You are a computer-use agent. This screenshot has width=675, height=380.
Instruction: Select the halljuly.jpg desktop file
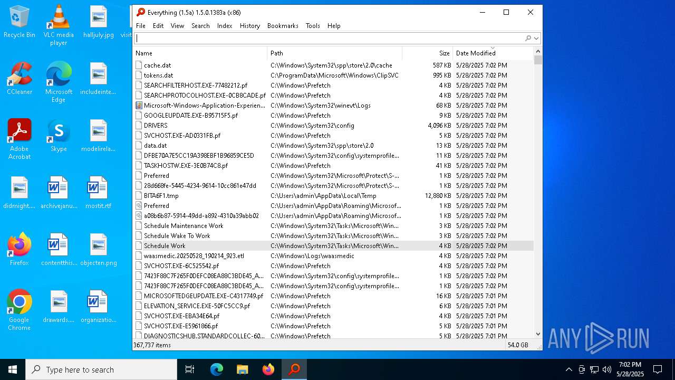(99, 22)
